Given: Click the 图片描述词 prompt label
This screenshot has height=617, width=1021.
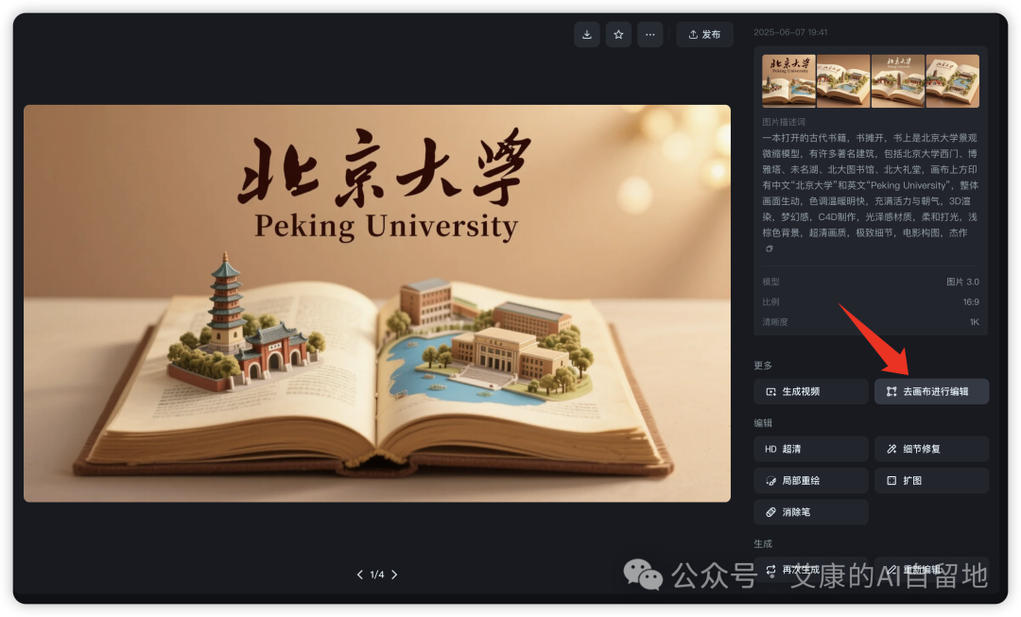Looking at the screenshot, I should click(784, 122).
